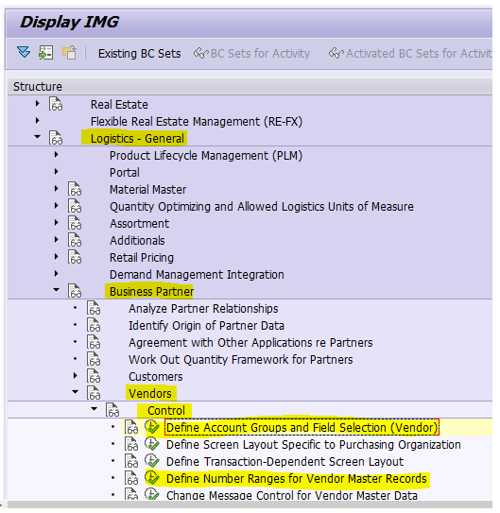Image resolution: width=500 pixels, height=513 pixels.
Task: Execute Define Screen Layout Specific to Purchasing Organization
Action: 152,444
